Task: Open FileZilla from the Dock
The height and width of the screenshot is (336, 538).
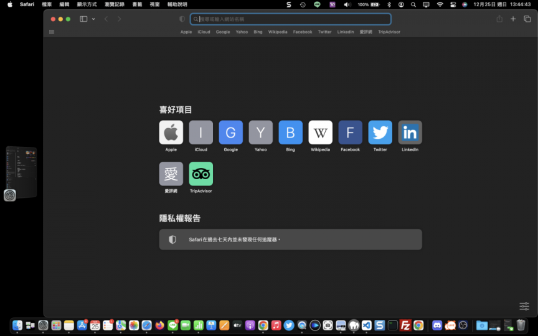Action: click(405, 325)
